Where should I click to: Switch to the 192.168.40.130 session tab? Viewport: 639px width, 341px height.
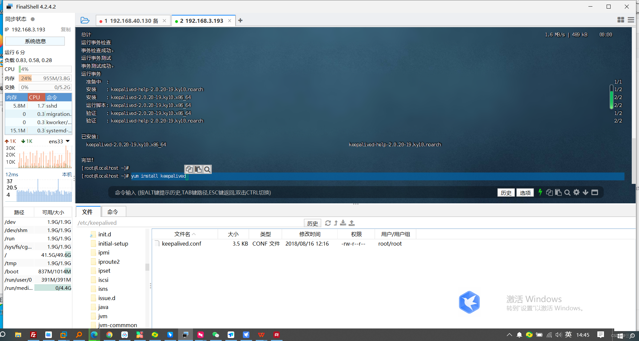pos(129,20)
